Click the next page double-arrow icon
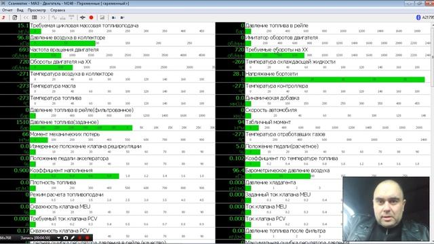The height and width of the screenshot is (244, 434). coord(43,18)
